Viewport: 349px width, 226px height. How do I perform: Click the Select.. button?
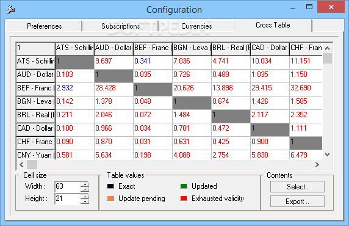[x=297, y=186]
